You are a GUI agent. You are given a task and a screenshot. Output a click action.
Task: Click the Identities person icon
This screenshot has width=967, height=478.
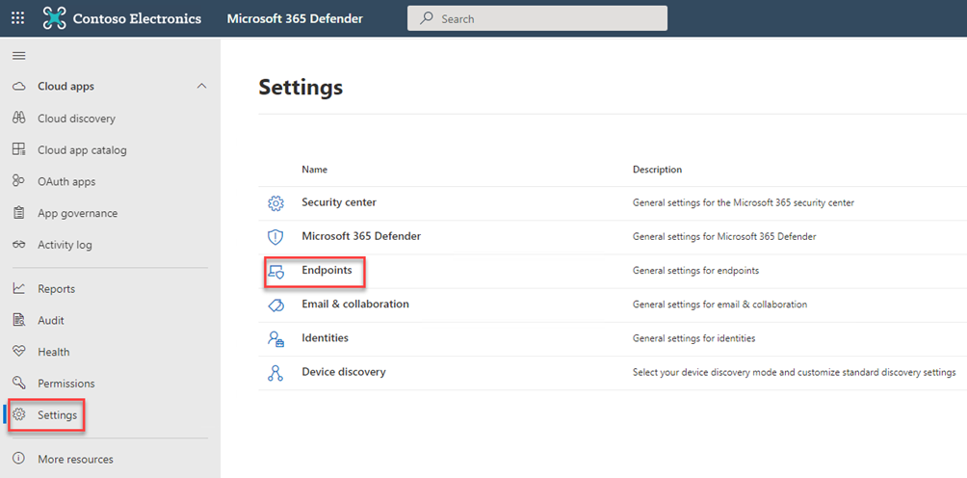point(275,338)
